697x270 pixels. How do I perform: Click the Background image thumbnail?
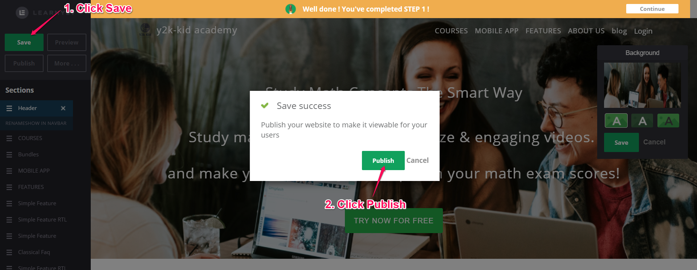click(x=642, y=85)
